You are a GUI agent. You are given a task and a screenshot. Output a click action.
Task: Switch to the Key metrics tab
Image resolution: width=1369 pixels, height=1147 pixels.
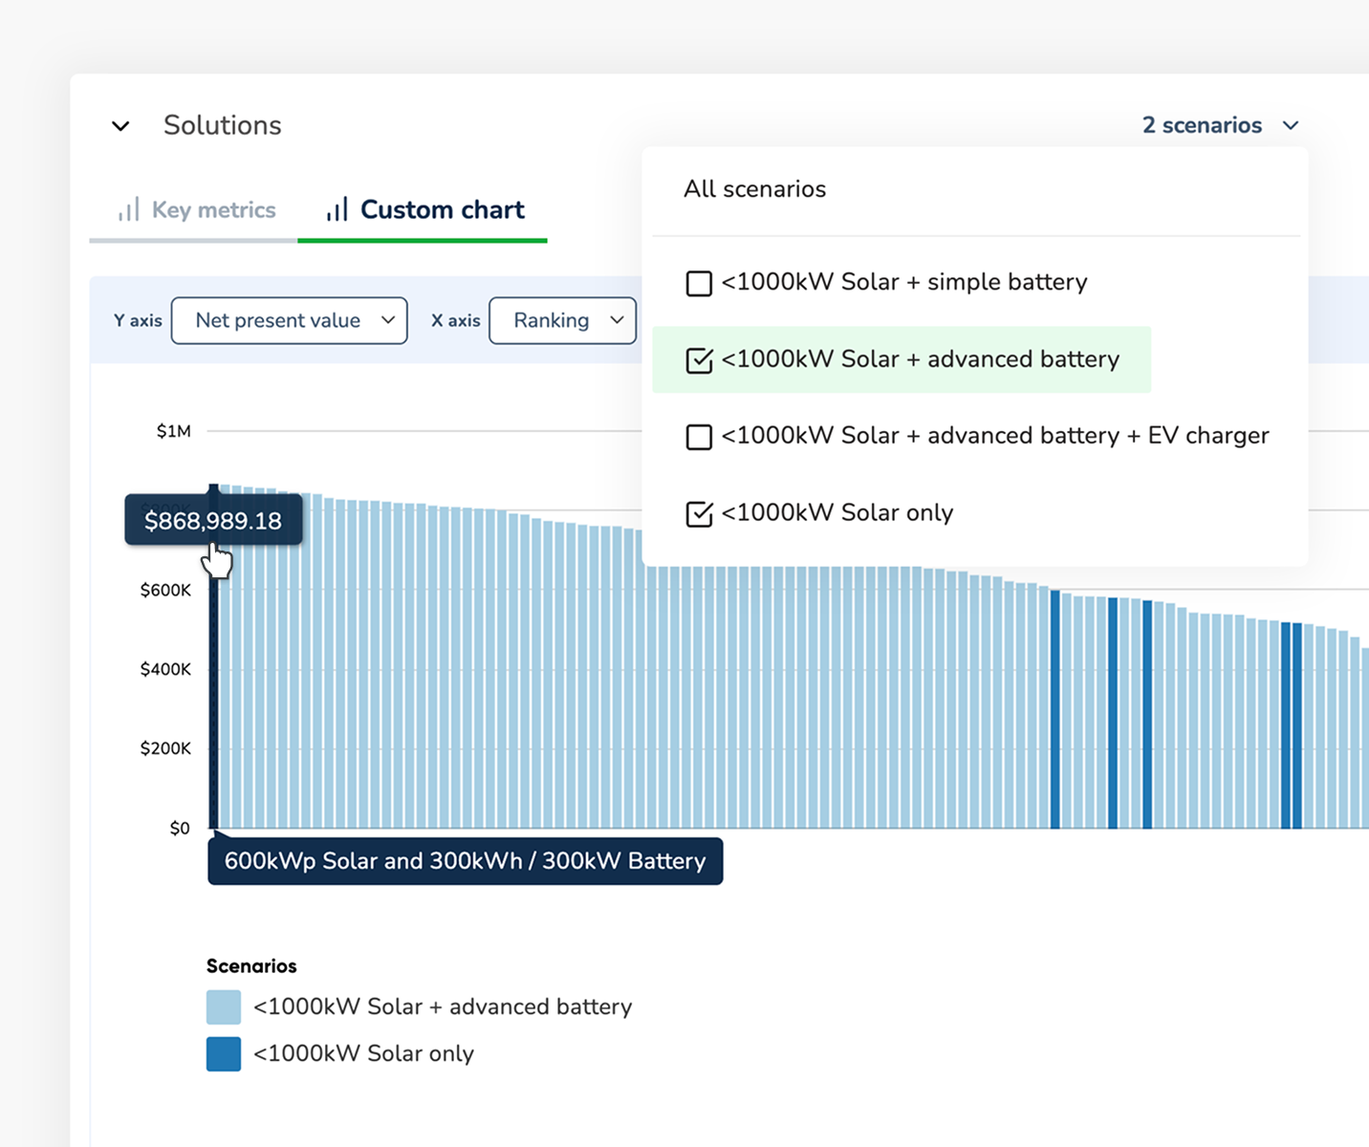212,210
